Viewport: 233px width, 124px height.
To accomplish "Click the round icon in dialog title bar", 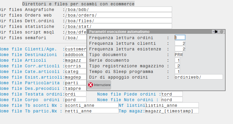I will [x=222, y=31].
